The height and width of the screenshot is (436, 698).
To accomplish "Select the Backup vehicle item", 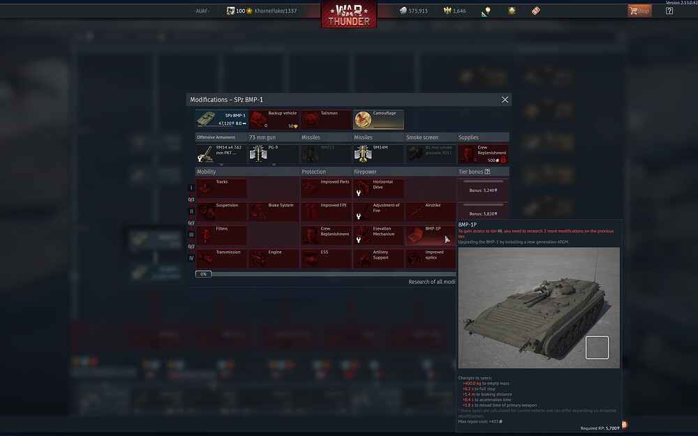I will click(274, 119).
